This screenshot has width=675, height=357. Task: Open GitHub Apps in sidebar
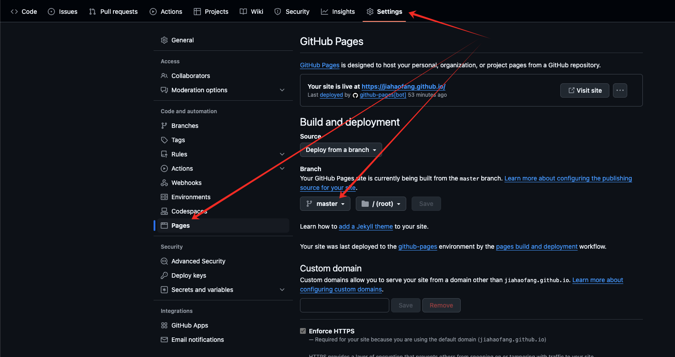[x=223, y=325]
